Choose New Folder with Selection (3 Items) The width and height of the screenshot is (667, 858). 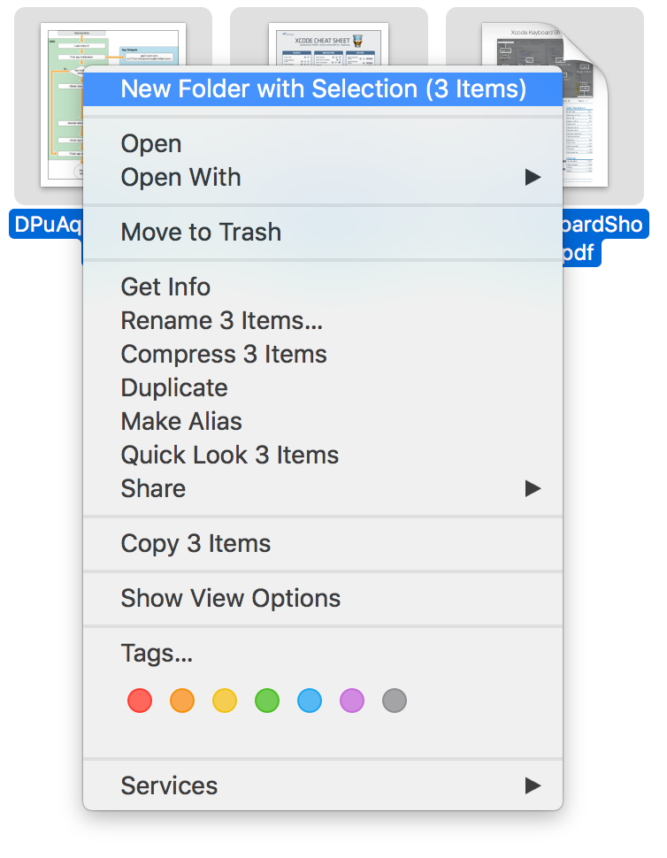click(323, 89)
